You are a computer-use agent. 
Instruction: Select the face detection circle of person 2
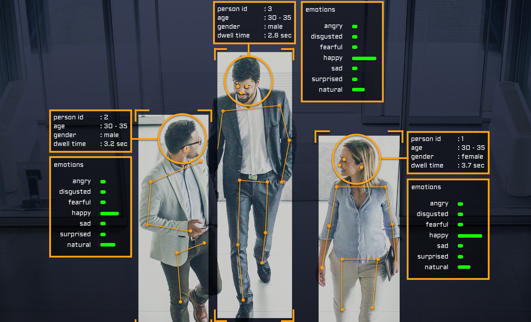coord(182,139)
